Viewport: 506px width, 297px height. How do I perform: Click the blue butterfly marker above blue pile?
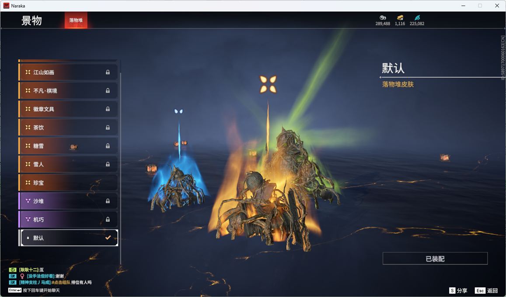tap(178, 111)
